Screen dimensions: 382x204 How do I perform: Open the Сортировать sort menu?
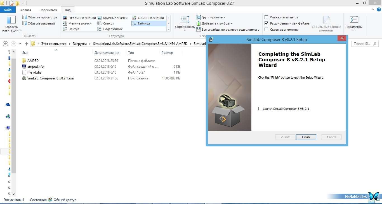tap(185, 23)
